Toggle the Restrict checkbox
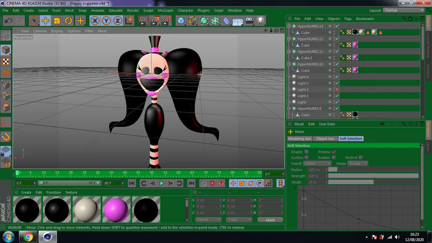 [x=360, y=158]
